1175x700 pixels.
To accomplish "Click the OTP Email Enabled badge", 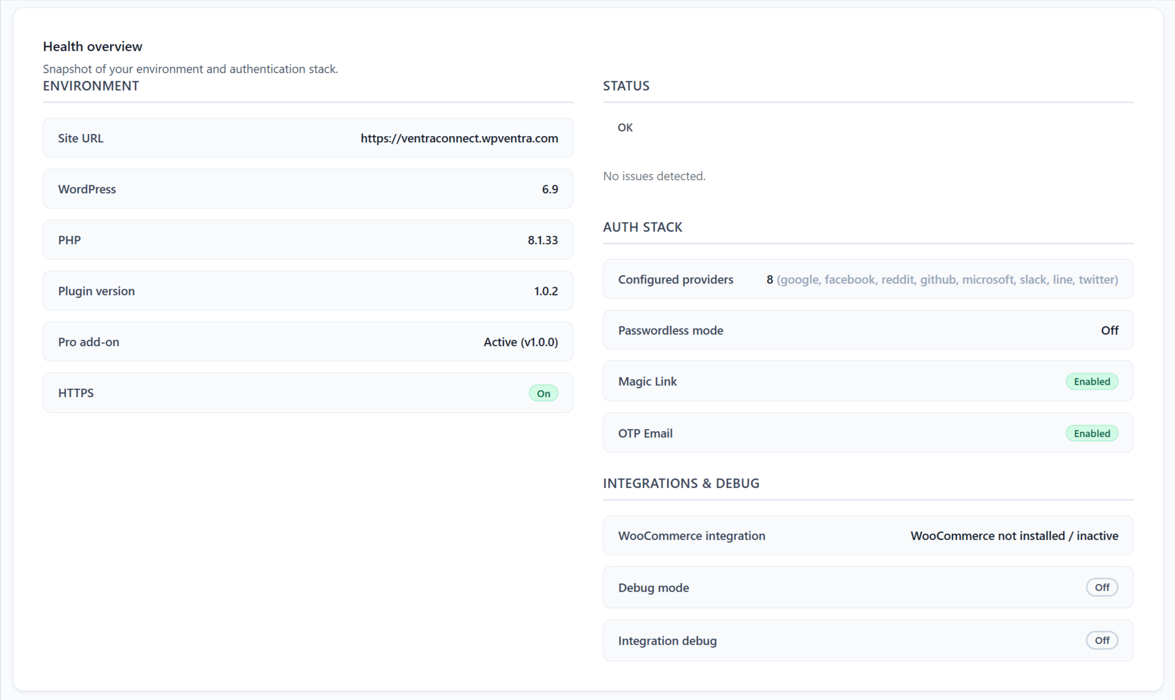I will coord(1091,434).
